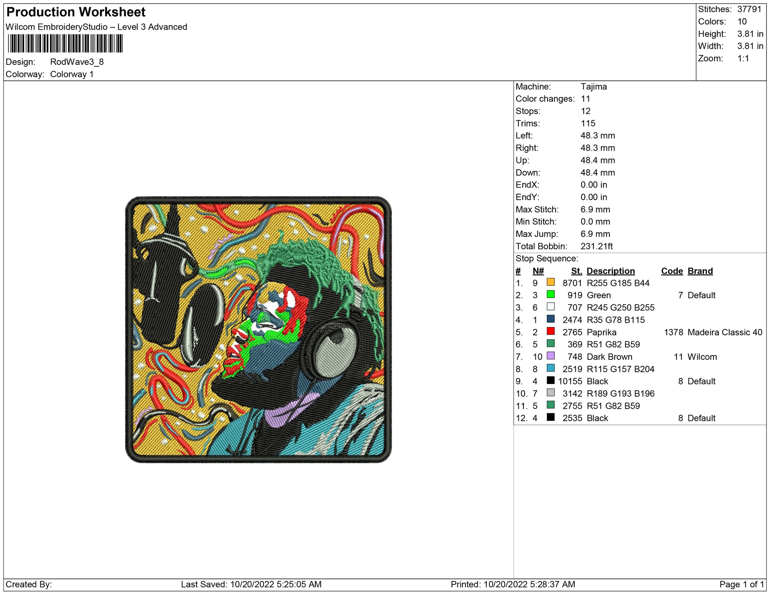Screen dimensions: 770x592
Task: Click the gray R189 G193 B196 swatch
Action: (550, 393)
